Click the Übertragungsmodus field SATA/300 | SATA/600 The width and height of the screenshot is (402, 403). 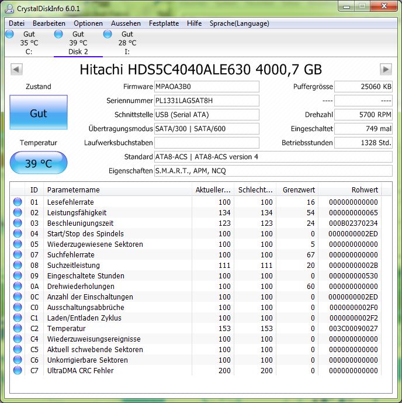207,129
